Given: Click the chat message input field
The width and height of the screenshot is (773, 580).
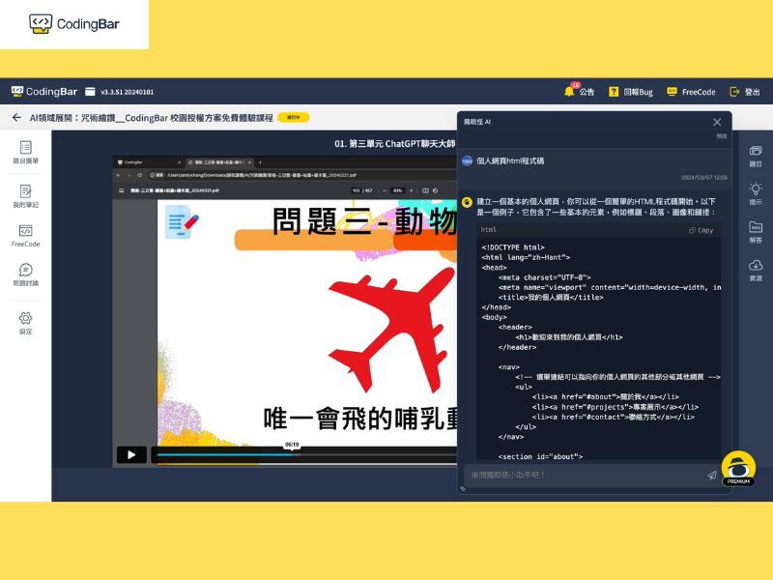Looking at the screenshot, I should click(x=585, y=476).
